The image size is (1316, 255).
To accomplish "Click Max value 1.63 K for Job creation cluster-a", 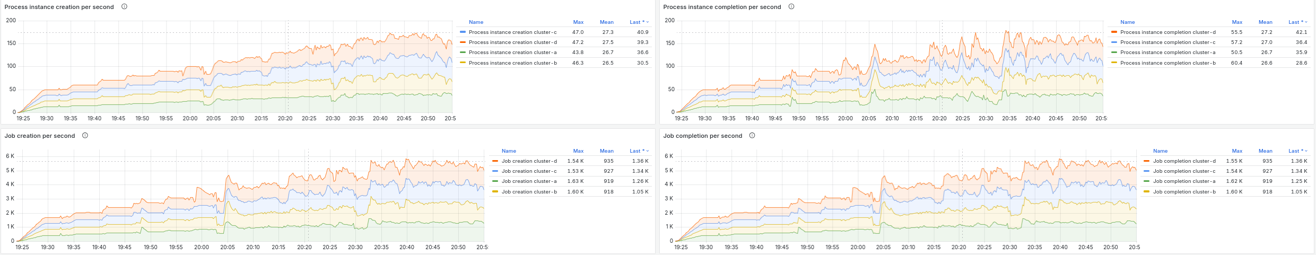I will (x=576, y=181).
